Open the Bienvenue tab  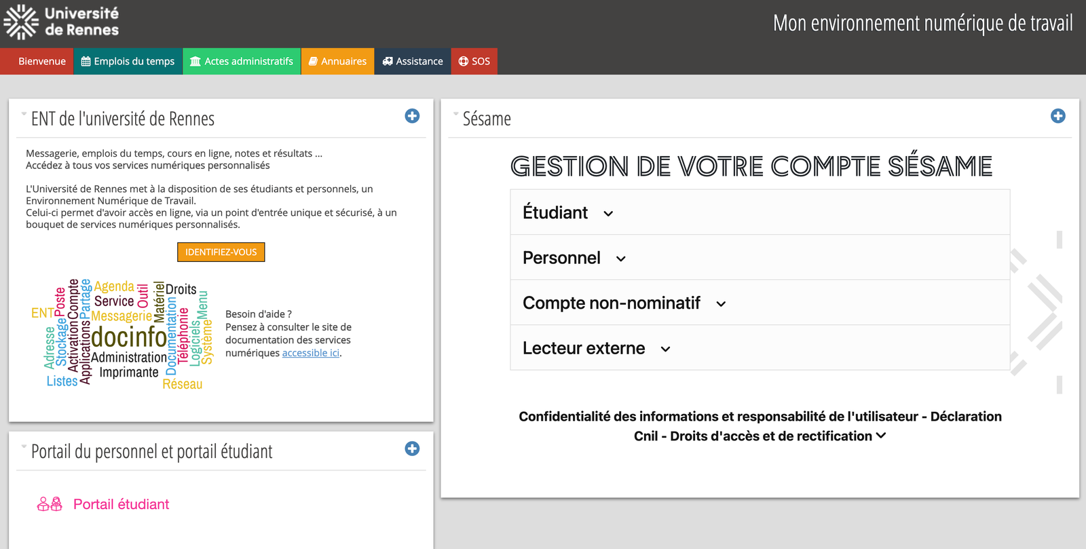click(41, 62)
